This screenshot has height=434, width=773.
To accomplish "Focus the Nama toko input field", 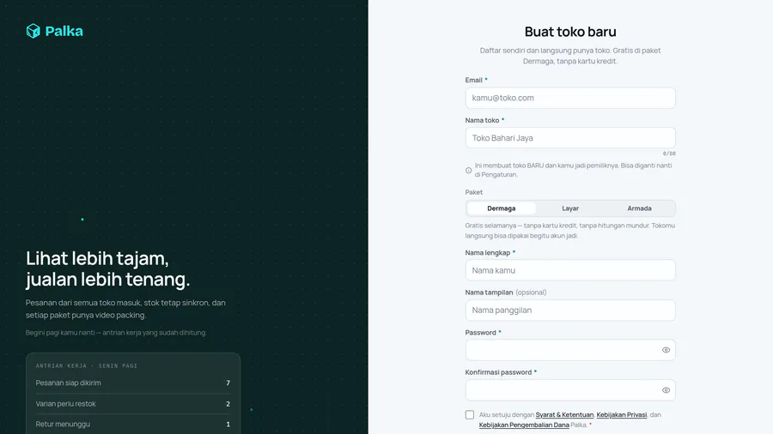I will 570,138.
